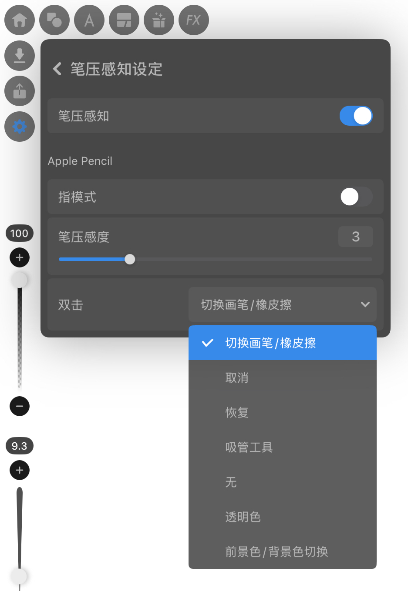The image size is (408, 591).
Task: Click the 笔压感度 slider track
Action: coord(216,259)
